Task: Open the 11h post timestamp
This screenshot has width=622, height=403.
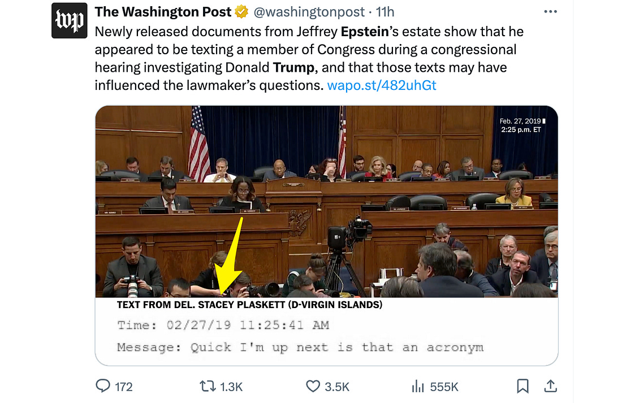Action: point(385,12)
